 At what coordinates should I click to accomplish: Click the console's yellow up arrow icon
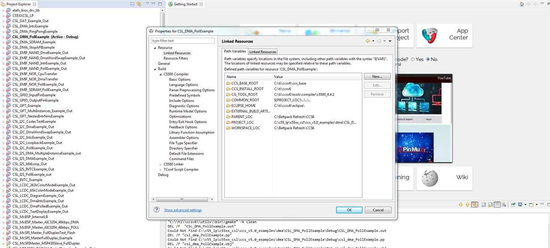click(467, 205)
